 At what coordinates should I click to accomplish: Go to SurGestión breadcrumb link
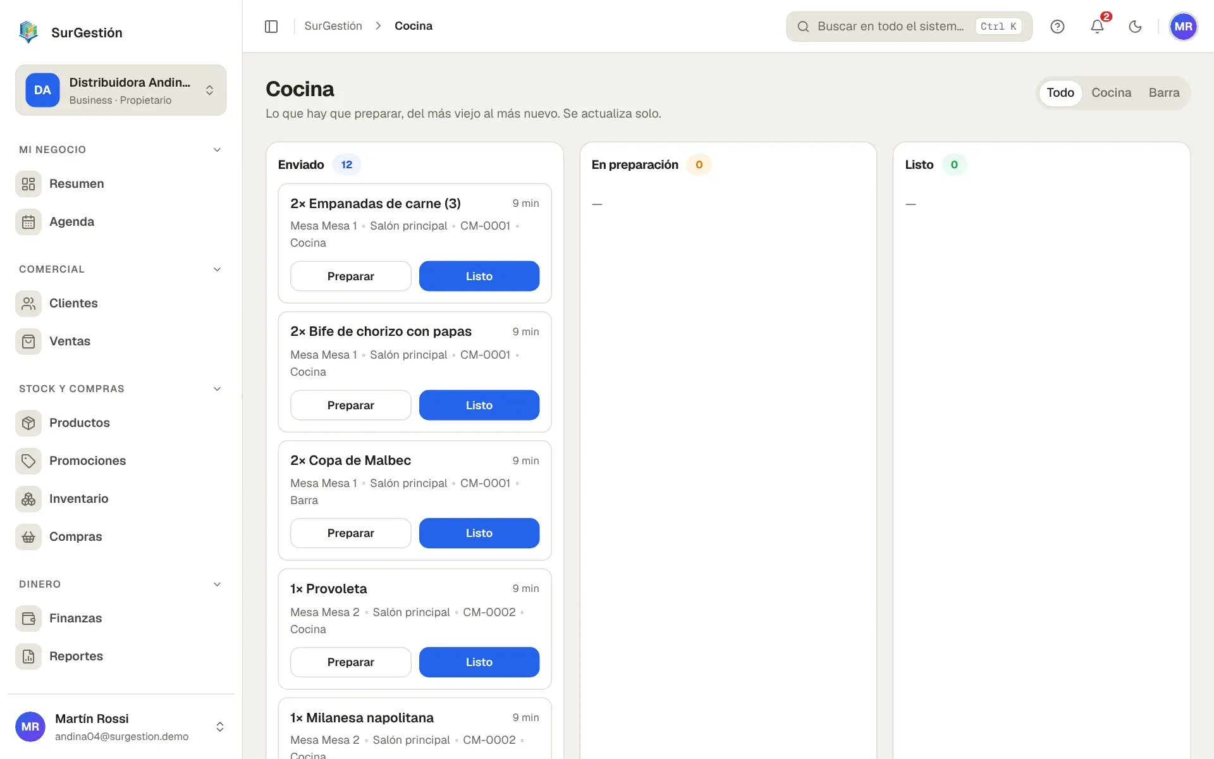coord(333,26)
